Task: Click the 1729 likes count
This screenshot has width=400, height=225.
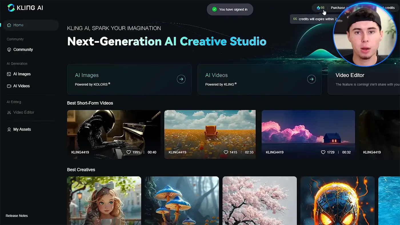Action: (x=331, y=152)
